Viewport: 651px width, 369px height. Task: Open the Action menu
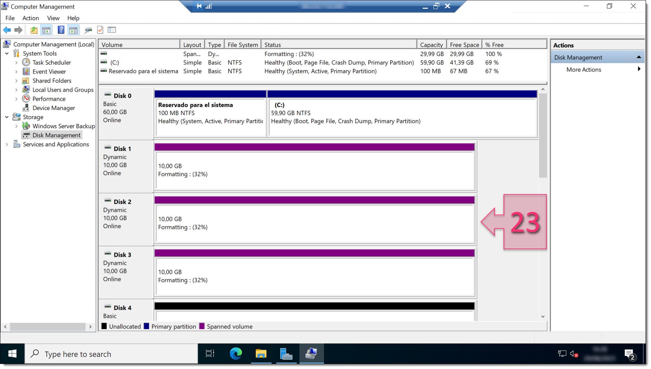pos(31,18)
